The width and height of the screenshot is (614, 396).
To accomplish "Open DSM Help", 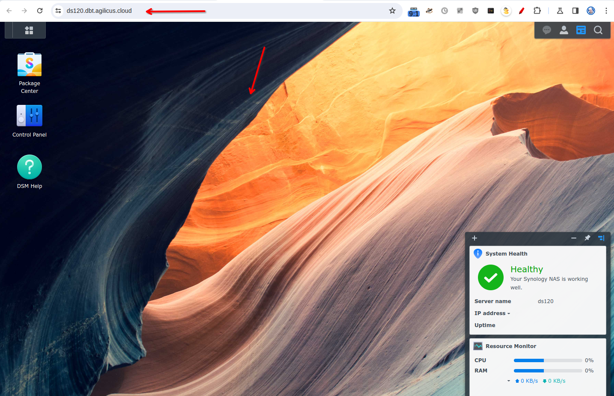I will point(30,167).
